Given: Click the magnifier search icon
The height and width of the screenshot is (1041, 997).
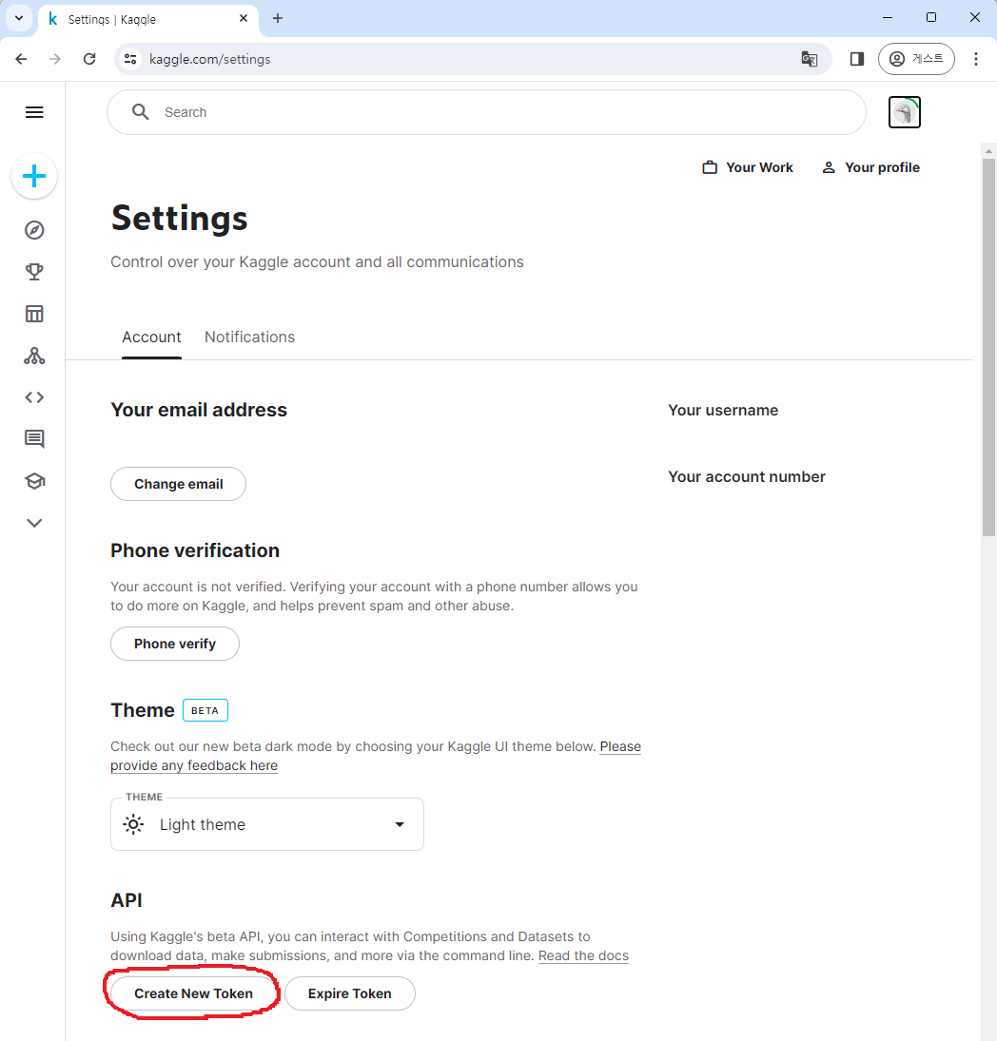Looking at the screenshot, I should coord(140,112).
